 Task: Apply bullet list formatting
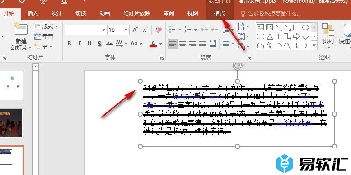point(172,29)
